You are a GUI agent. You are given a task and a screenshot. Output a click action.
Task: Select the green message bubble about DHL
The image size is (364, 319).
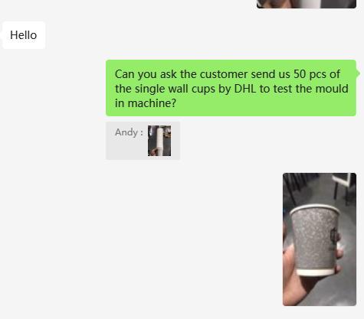pyautogui.click(x=231, y=88)
